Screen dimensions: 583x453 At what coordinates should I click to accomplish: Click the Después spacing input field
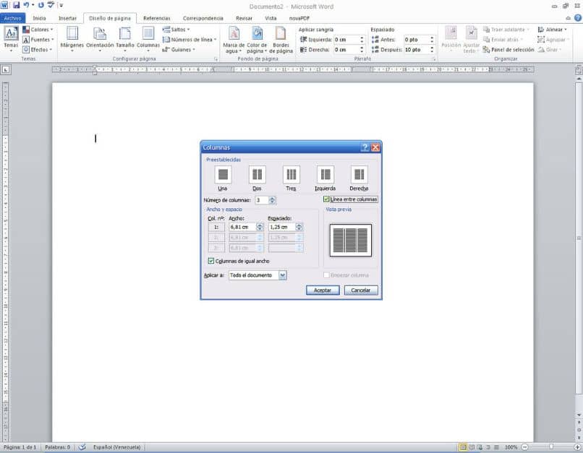pos(417,49)
